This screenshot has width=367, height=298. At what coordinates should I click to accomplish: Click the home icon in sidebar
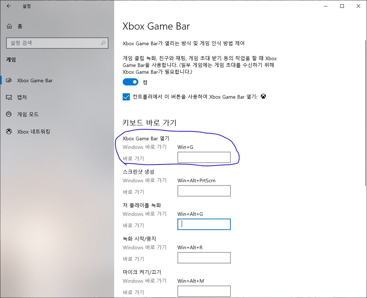point(9,26)
